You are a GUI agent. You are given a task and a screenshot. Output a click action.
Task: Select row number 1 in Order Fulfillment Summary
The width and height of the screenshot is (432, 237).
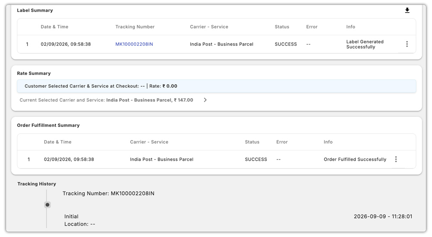29,159
